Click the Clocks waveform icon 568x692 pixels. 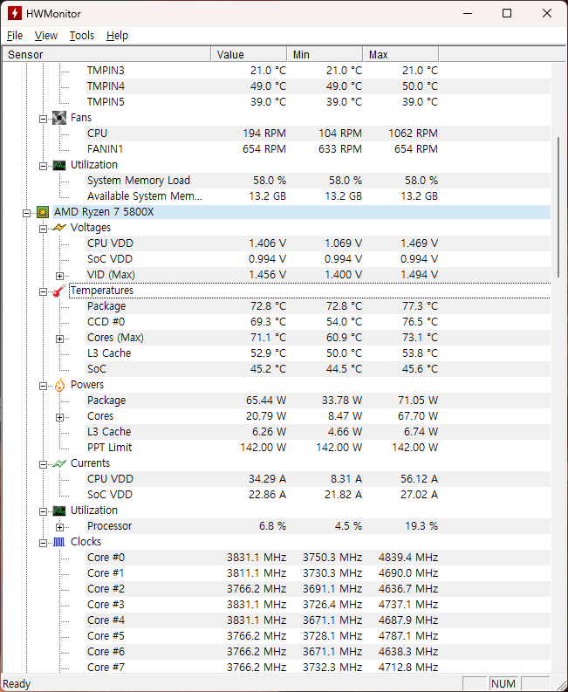[x=59, y=542]
